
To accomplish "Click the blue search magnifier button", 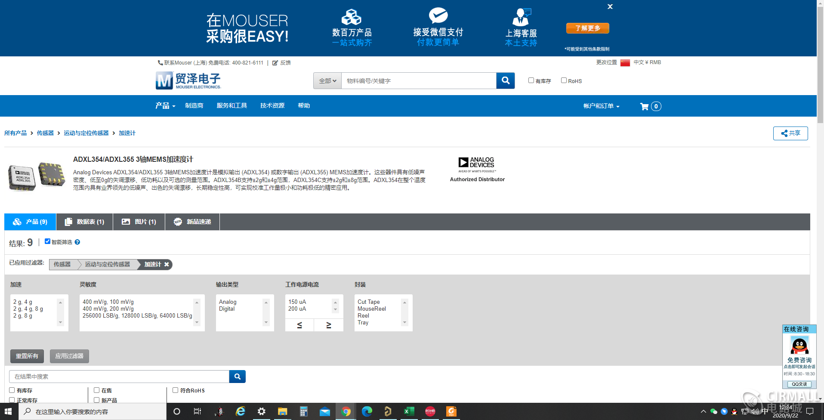I will [x=506, y=80].
